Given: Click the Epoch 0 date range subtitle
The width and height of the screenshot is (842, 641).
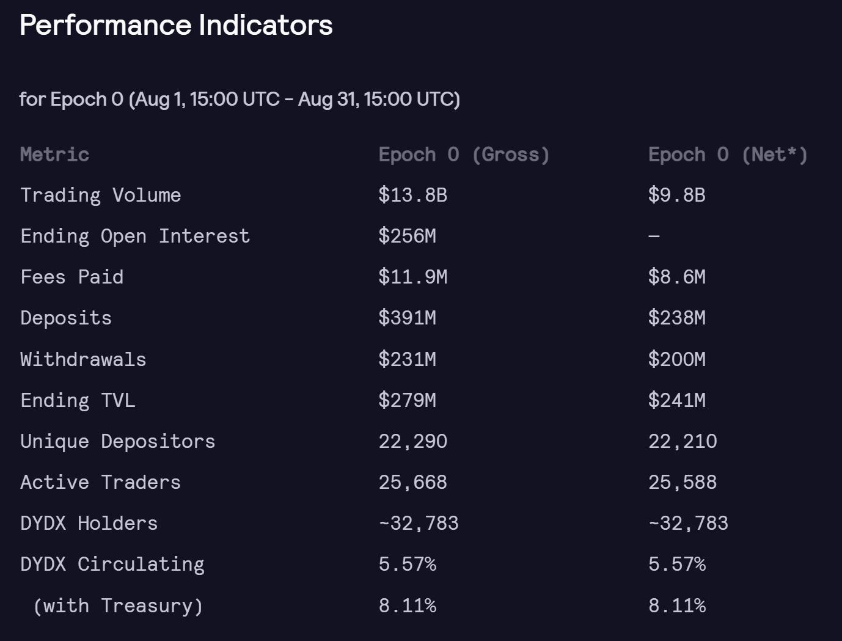Looking at the screenshot, I should point(240,99).
